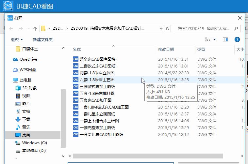Go back with the left arrow button
Screen dimensions: 248x164
click(x=11, y=29)
